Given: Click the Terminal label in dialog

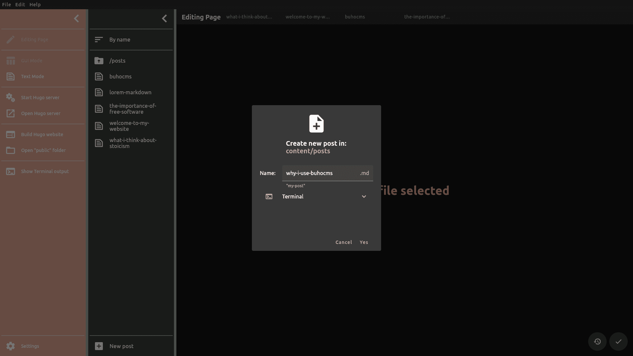Looking at the screenshot, I should pos(293,196).
